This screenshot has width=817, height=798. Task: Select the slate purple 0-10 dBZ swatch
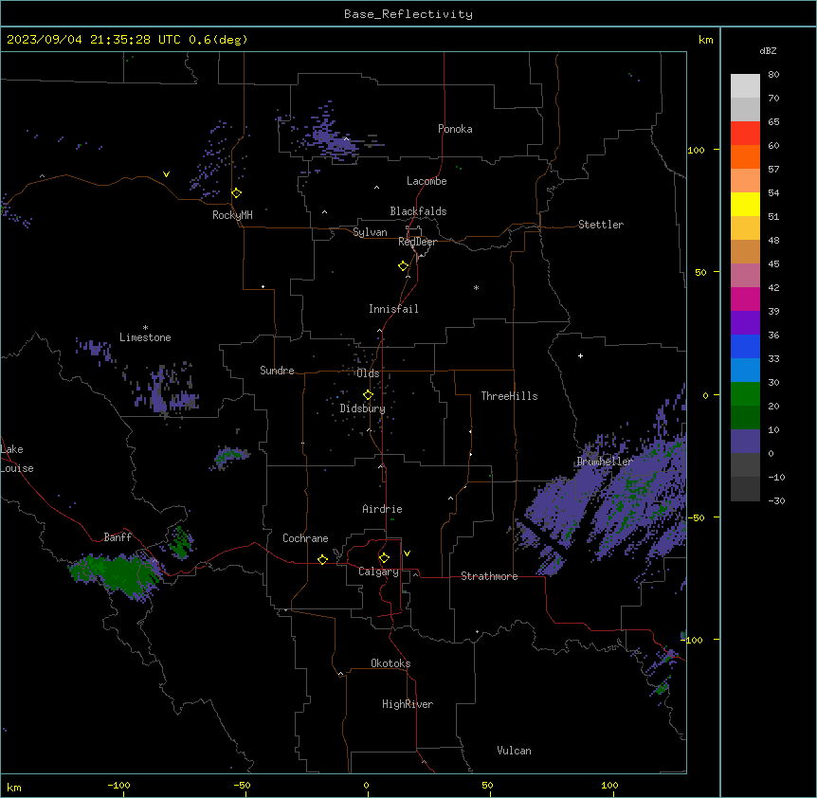point(745,442)
